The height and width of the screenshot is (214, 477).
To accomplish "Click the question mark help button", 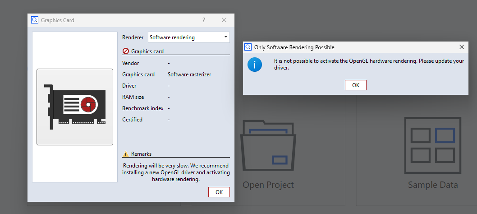I will tap(204, 20).
